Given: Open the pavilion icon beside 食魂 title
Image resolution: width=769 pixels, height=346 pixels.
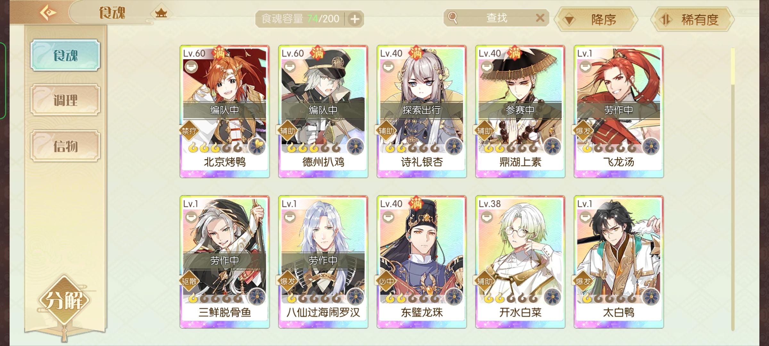Looking at the screenshot, I should [x=161, y=13].
